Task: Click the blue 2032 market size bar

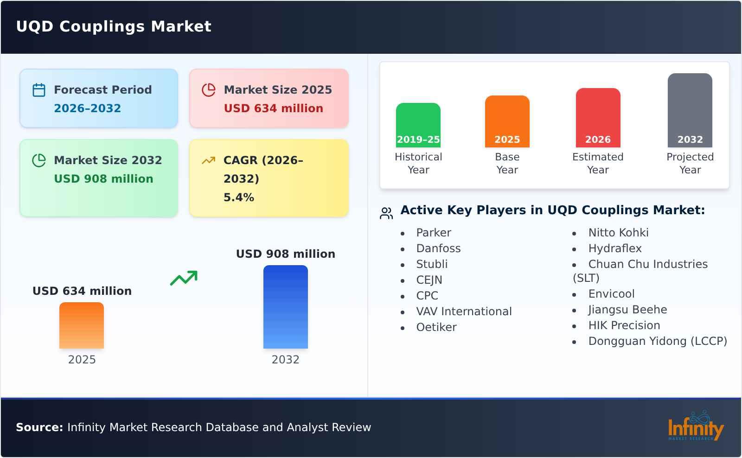Action: tap(285, 307)
